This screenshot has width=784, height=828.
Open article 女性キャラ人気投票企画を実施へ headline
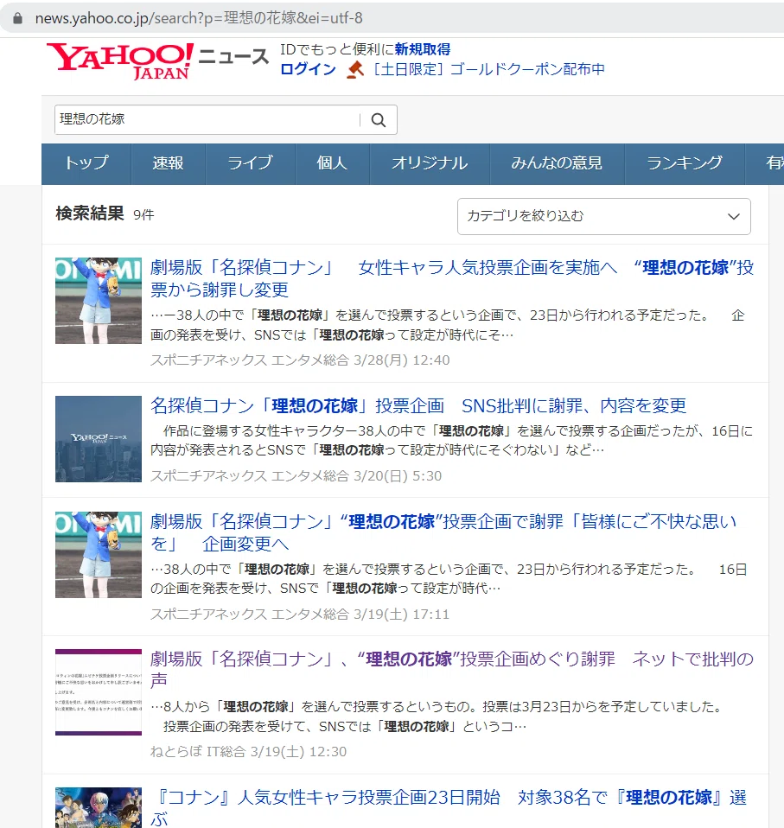452,278
